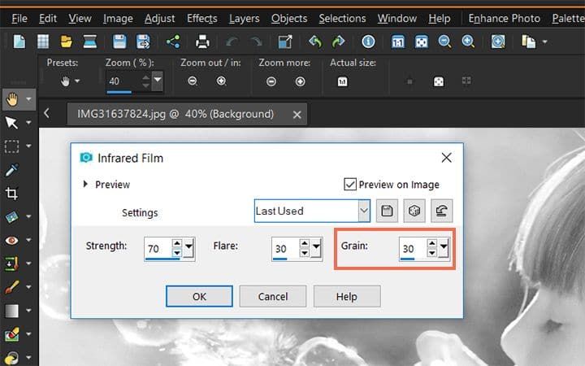Viewport: 585px width, 366px height.
Task: Open the Pan tool flyout arrow
Action: click(28, 99)
